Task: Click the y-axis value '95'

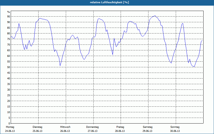Action: pyautogui.click(x=9, y=17)
